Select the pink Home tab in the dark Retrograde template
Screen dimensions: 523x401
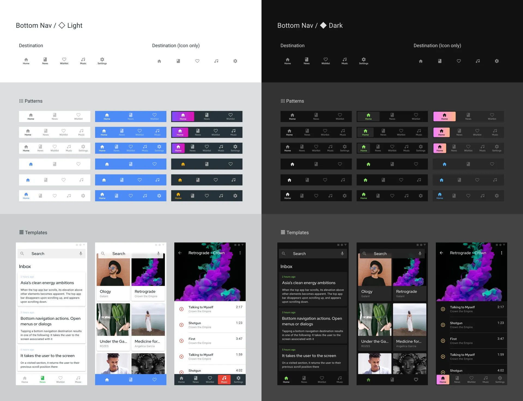coord(443,379)
